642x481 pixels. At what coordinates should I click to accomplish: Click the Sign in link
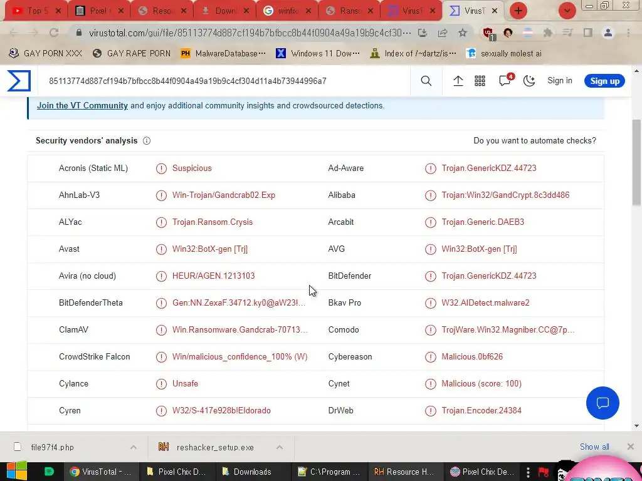tap(560, 81)
